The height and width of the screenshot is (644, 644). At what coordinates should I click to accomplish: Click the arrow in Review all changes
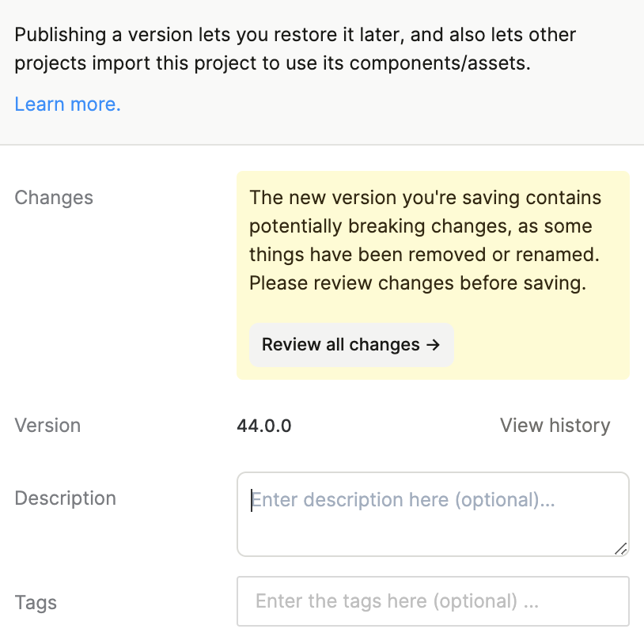click(433, 345)
